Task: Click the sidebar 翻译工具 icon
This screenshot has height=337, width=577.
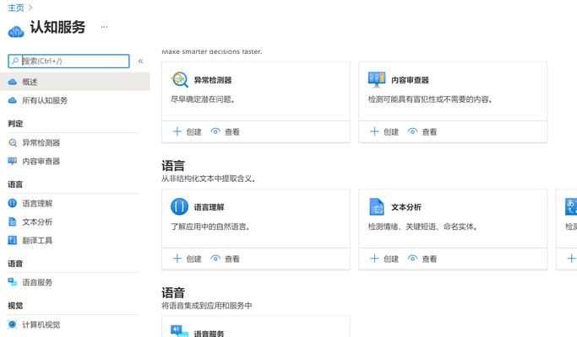Action: click(13, 240)
